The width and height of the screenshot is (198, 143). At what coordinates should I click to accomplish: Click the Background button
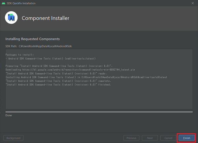(x=14, y=138)
